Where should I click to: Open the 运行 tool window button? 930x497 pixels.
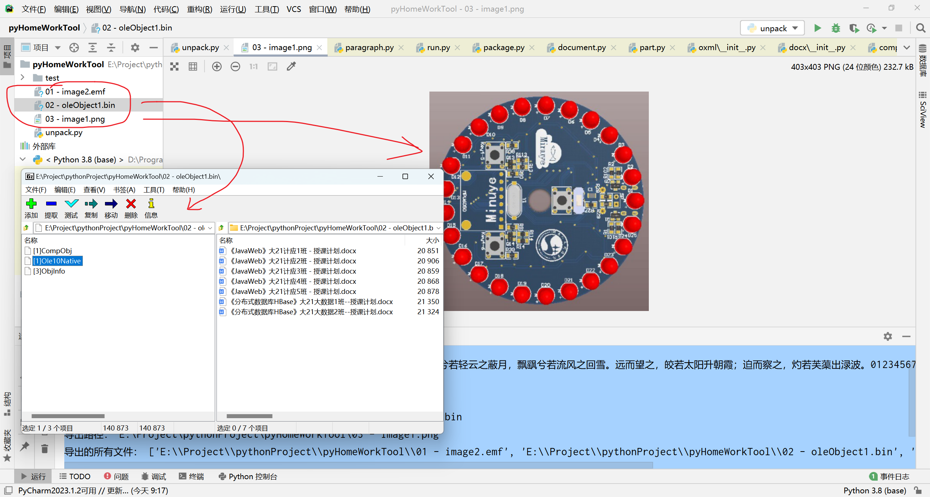[33, 476]
